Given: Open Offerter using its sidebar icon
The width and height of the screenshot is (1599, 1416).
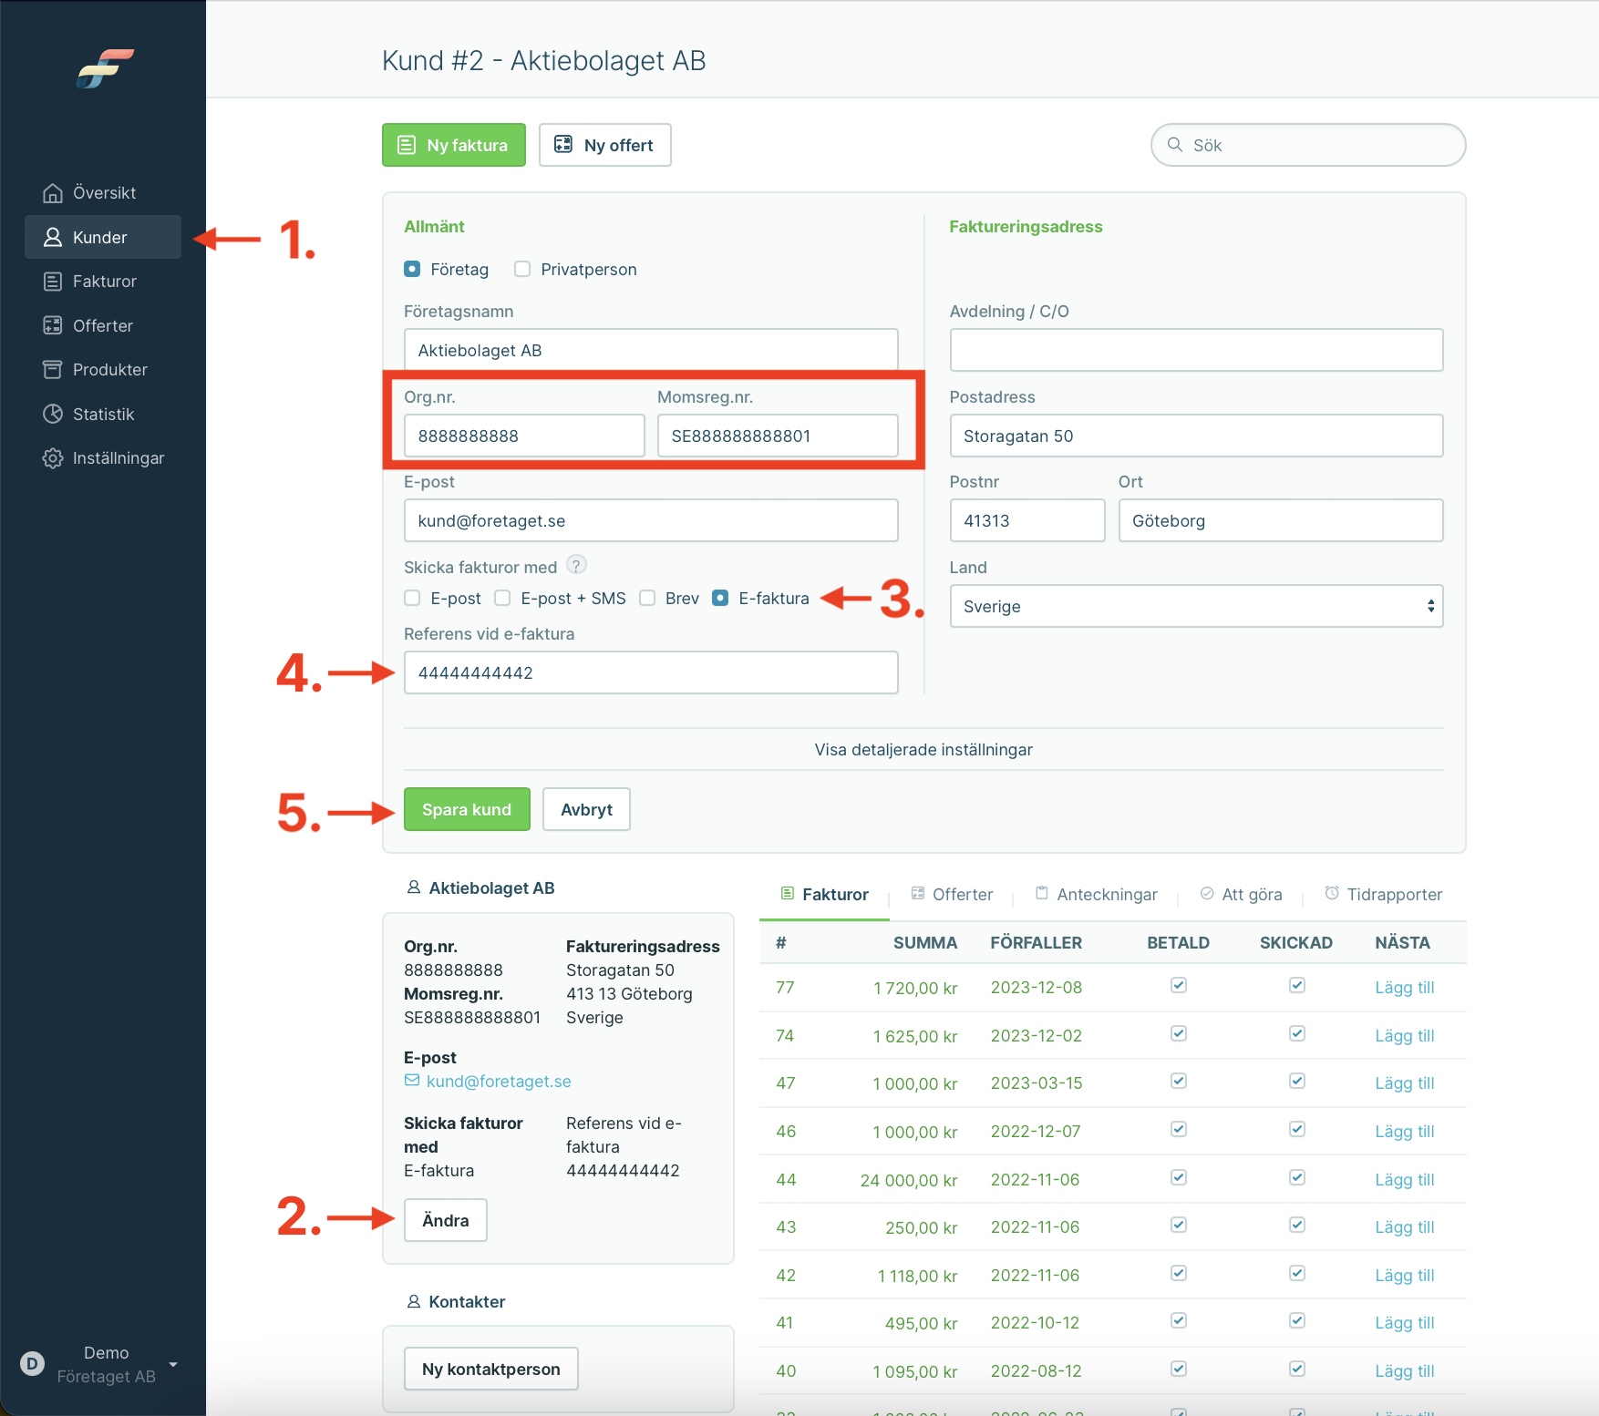Looking at the screenshot, I should [53, 325].
